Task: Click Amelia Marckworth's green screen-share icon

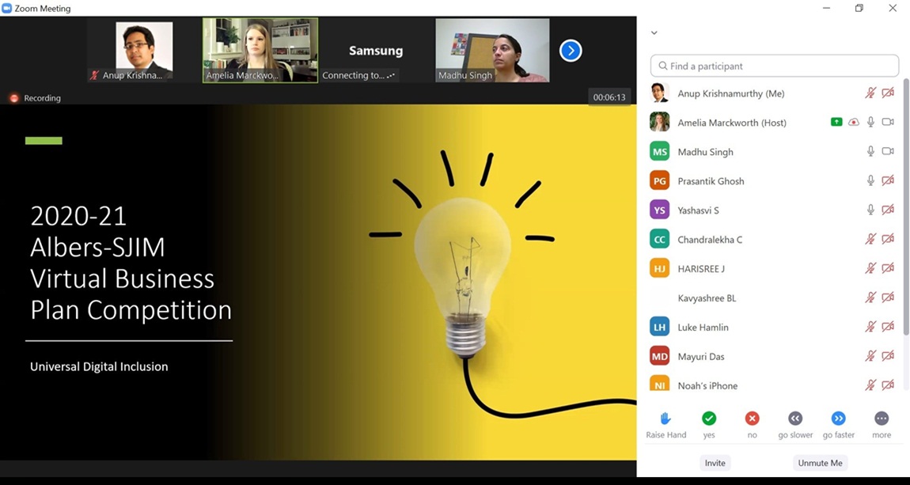Action: [836, 123]
